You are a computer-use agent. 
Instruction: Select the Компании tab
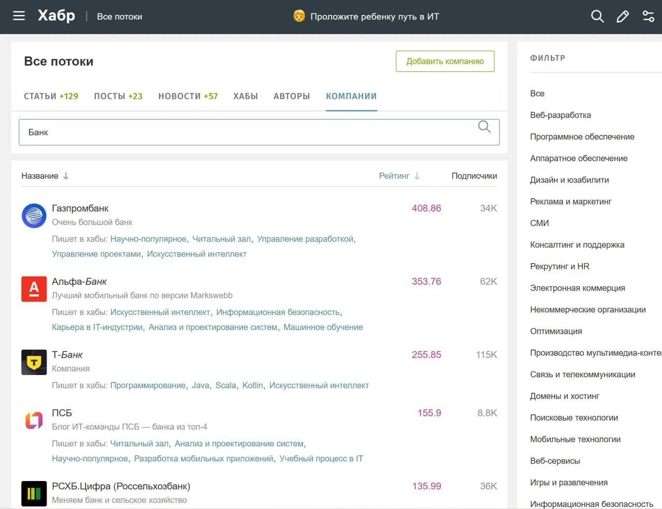point(351,96)
